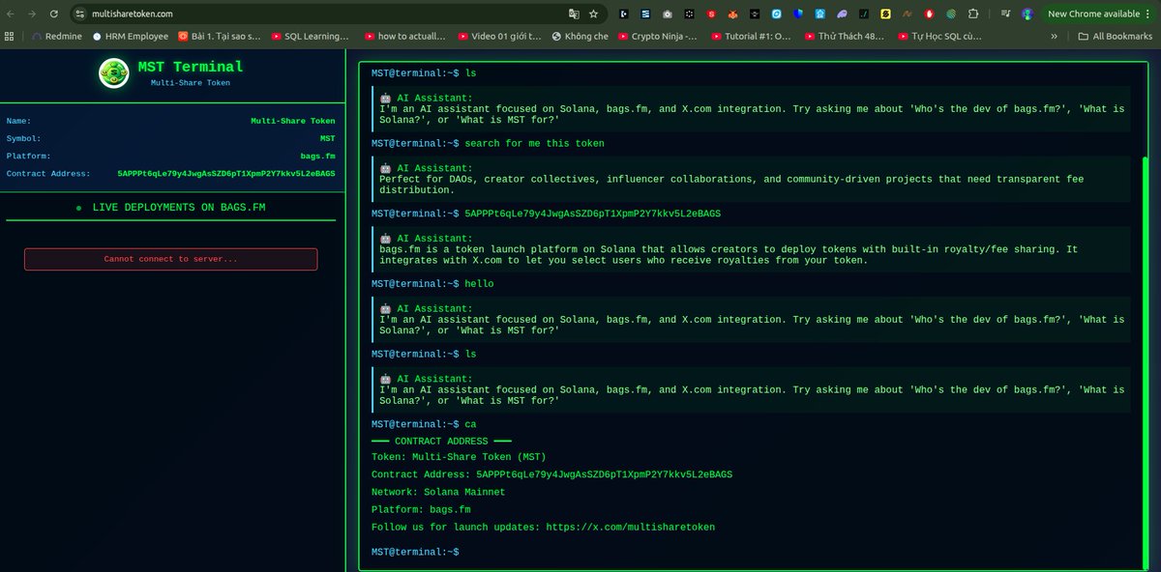
Task: Open the purple ghost extension
Action: click(841, 14)
